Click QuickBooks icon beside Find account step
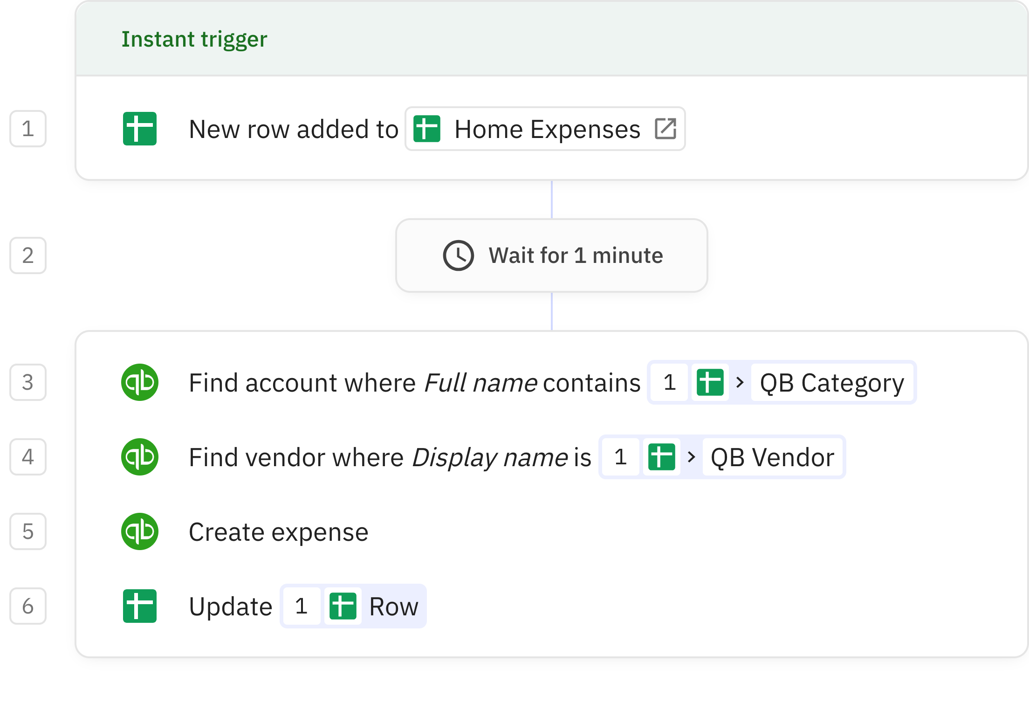The height and width of the screenshot is (703, 1029). tap(139, 382)
